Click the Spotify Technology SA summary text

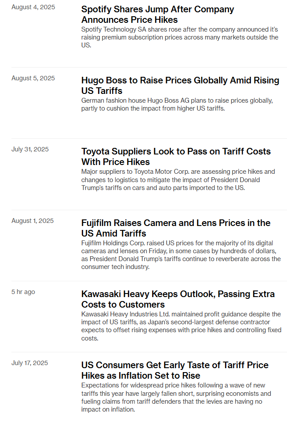coord(180,37)
